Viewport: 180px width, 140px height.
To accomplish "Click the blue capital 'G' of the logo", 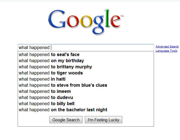I will [57, 19].
